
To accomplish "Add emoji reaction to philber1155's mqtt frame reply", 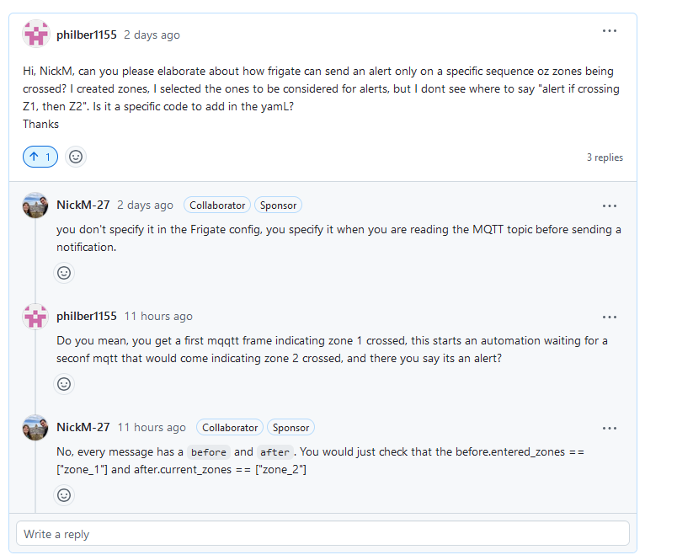I will (x=64, y=384).
